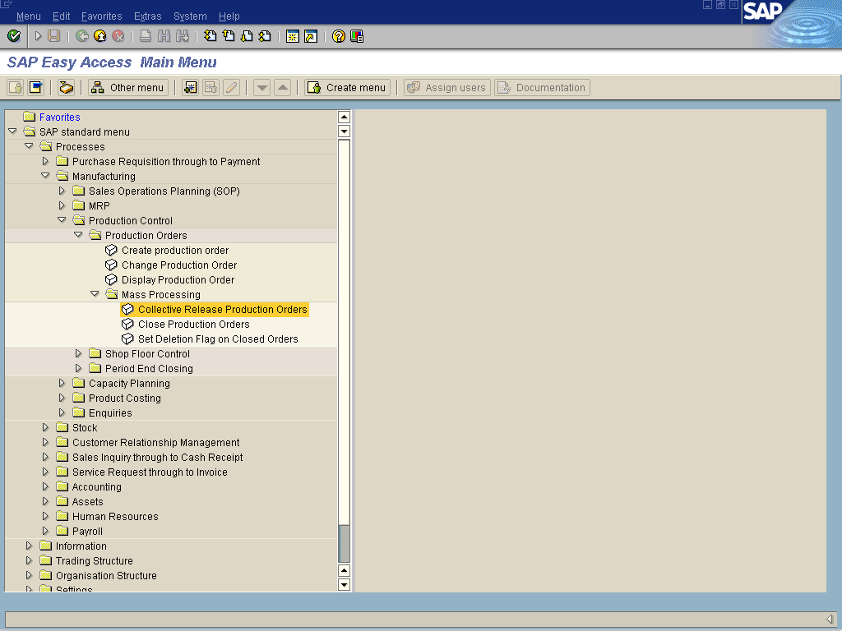Click the Delete Favorites icon
Viewport: 842px width, 631px height.
point(210,87)
